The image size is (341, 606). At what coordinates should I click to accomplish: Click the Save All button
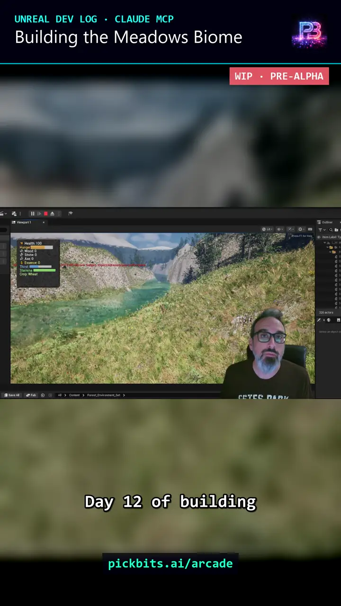(12, 395)
